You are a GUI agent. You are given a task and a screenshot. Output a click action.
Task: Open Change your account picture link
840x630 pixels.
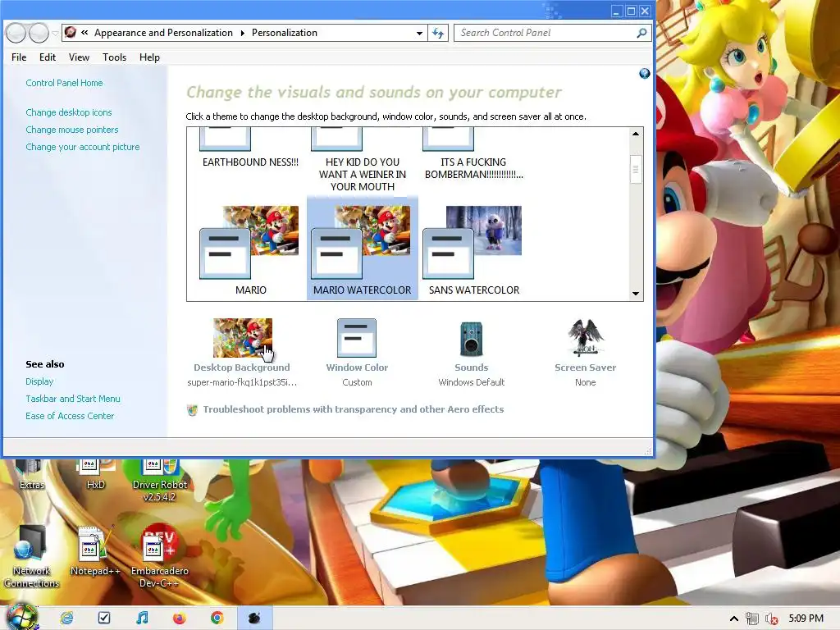(x=83, y=147)
